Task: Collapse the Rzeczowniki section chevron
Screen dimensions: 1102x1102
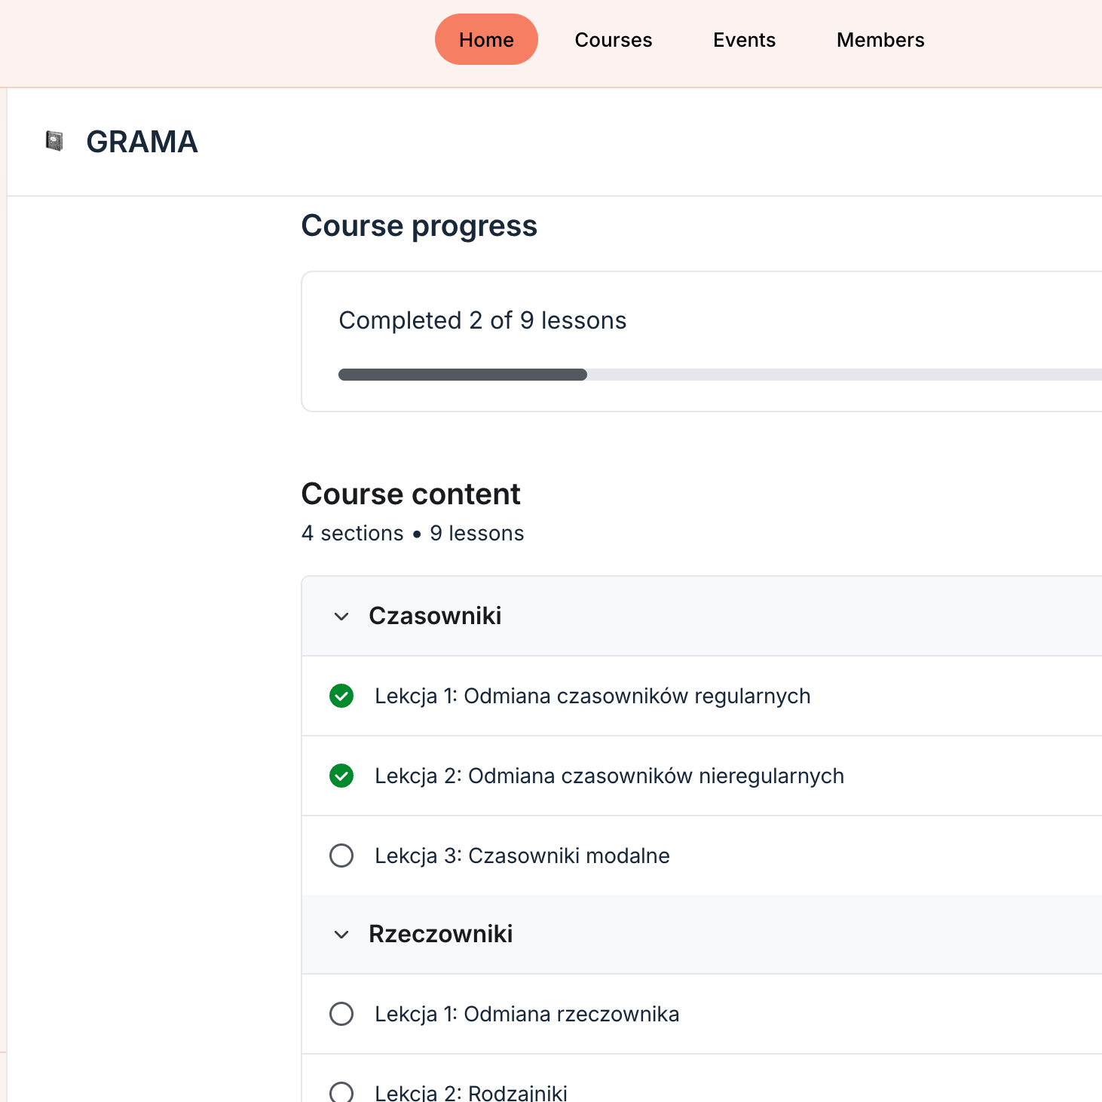Action: click(x=341, y=935)
